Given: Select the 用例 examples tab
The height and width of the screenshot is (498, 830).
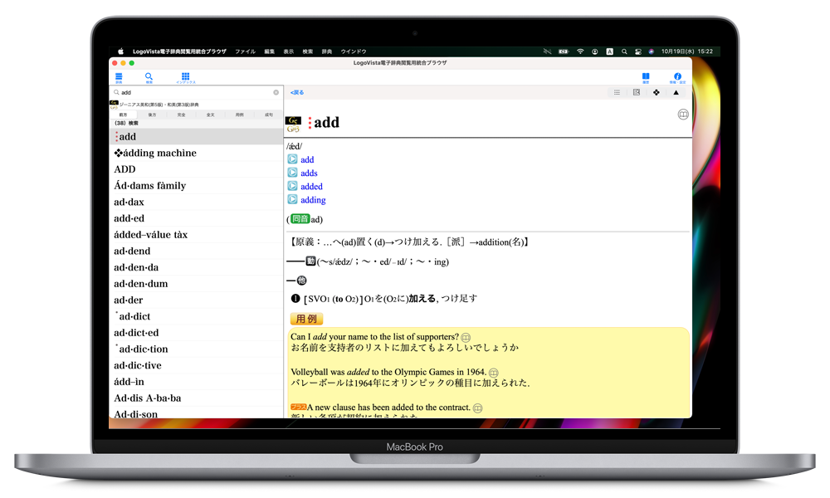Looking at the screenshot, I should tap(240, 115).
